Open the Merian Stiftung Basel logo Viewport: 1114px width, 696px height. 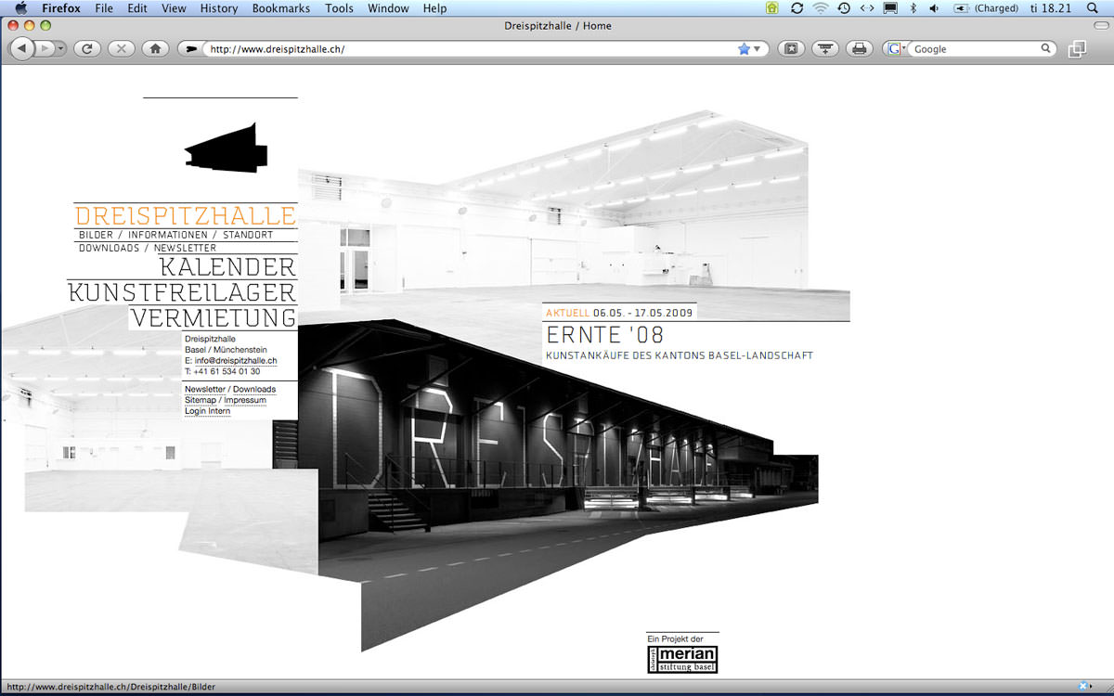[682, 659]
